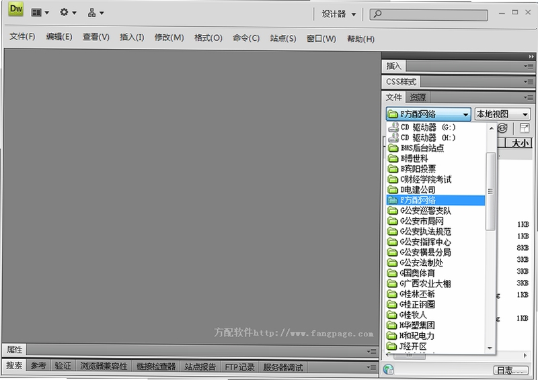The image size is (538, 380).
Task: Select site G广西农业大棚
Action: tap(436, 284)
